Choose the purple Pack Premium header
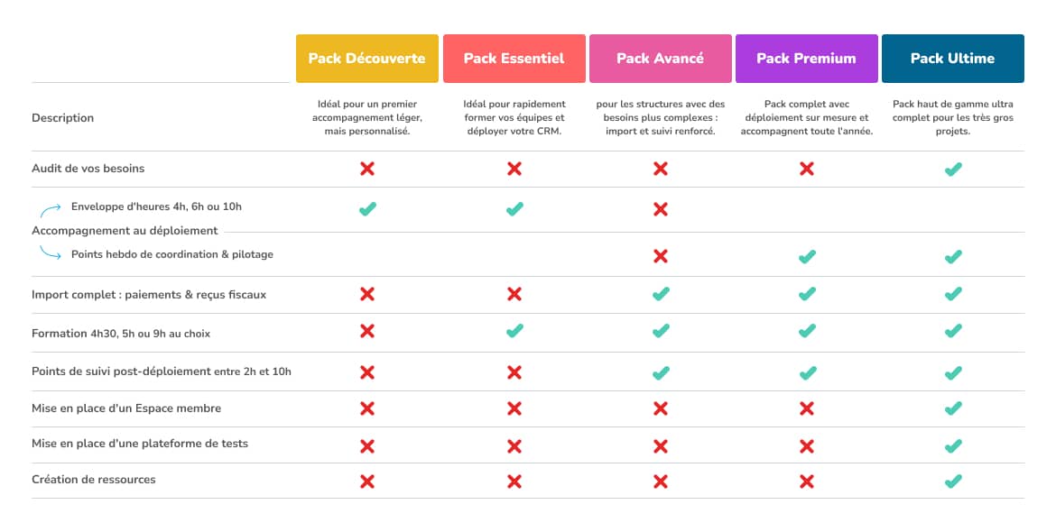 pyautogui.click(x=806, y=59)
